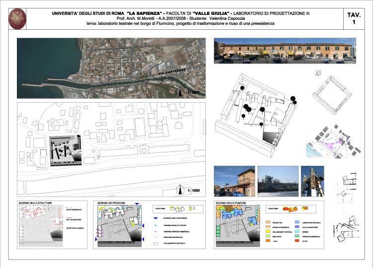373x268 pixels.
Task: Open the colored context sketch with purple lines
Action: 334,141
